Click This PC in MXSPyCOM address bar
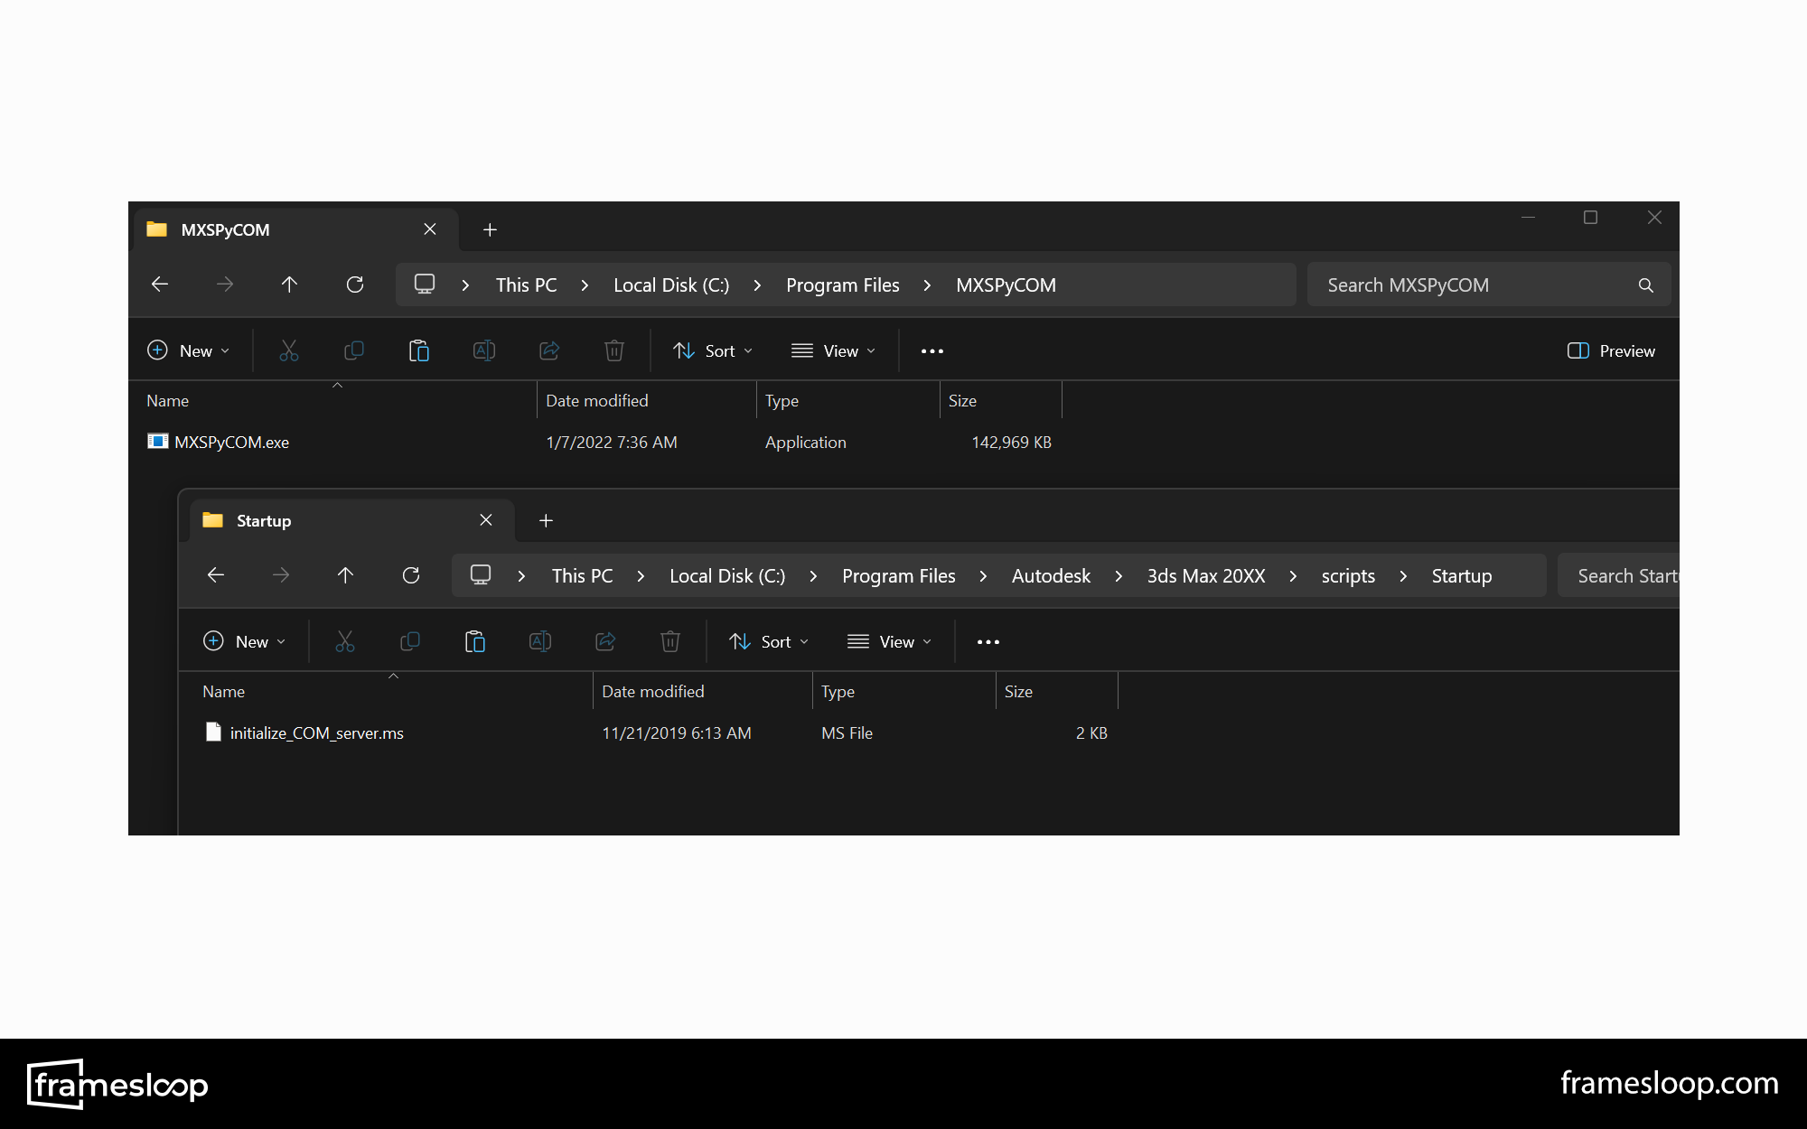Viewport: 1807px width, 1129px height. [527, 285]
